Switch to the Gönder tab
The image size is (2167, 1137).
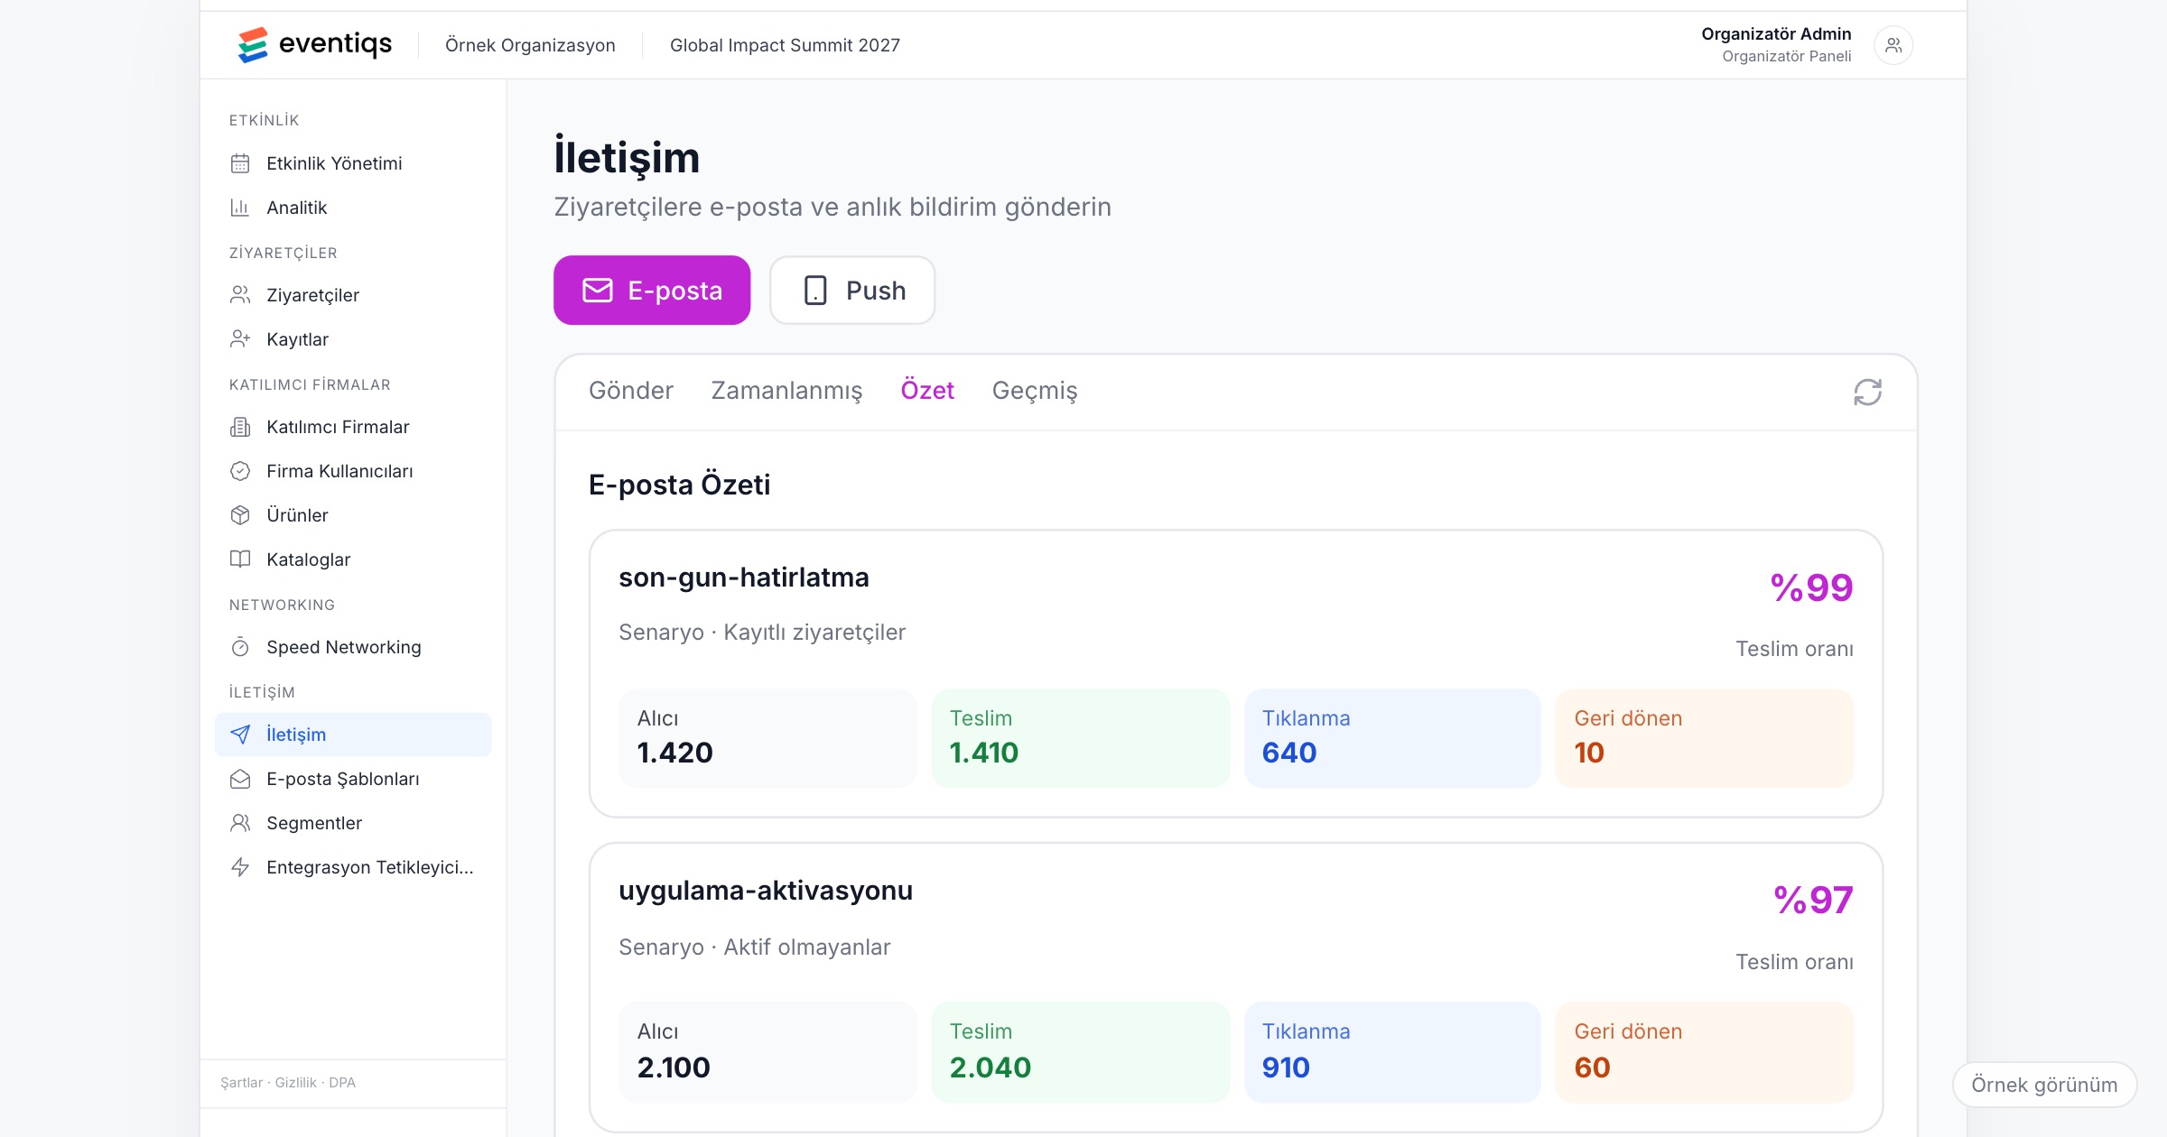pyautogui.click(x=630, y=391)
